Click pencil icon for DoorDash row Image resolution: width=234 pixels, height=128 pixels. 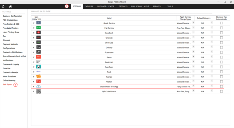coord(34,33)
